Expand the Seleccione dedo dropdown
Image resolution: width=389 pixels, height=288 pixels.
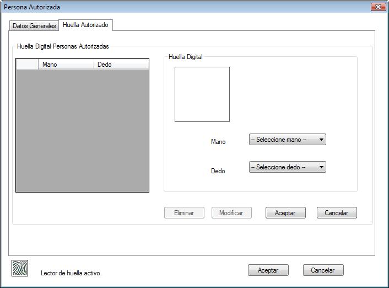point(287,167)
